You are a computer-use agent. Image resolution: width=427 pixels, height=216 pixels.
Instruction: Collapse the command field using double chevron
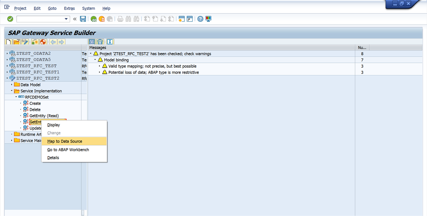point(74,19)
